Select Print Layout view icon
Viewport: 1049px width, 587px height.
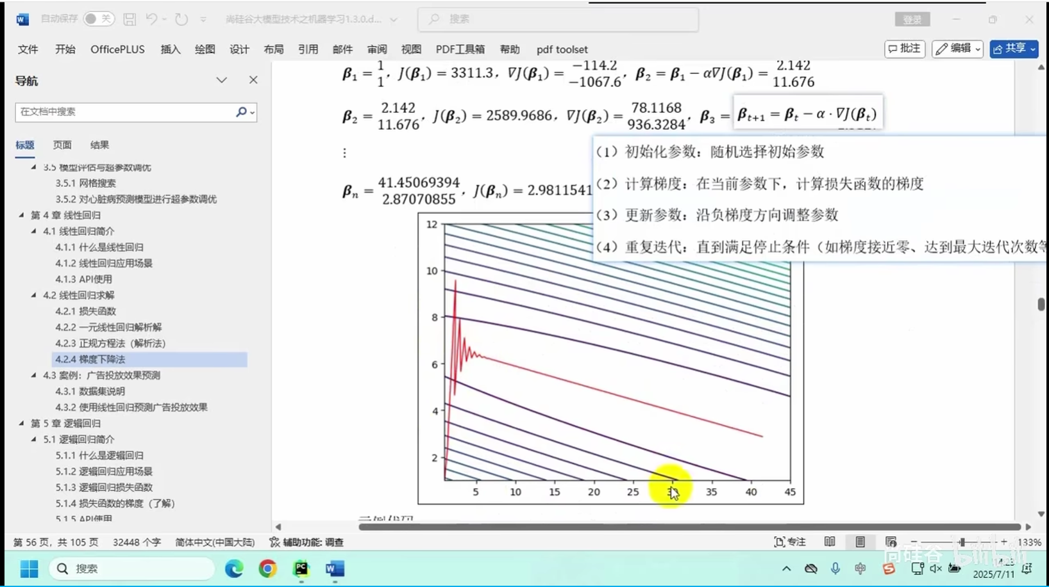tap(860, 542)
